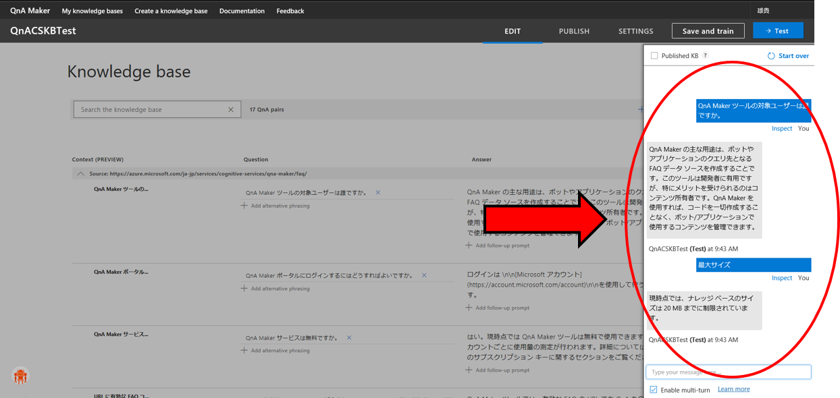Add follow-up prompt for 無料 answer
840x398 pixels.
[498, 370]
